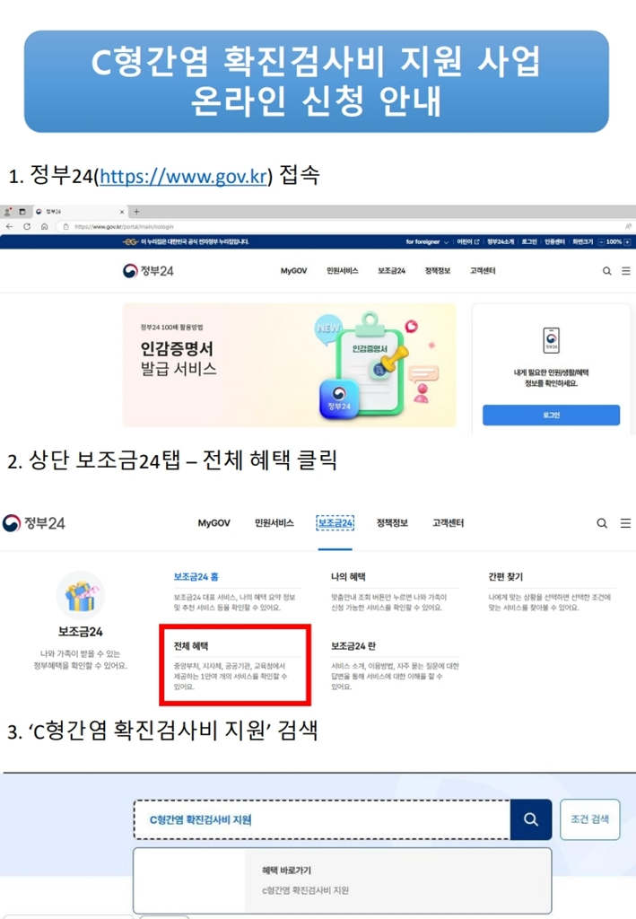636x919 pixels.
Task: Click the 혜택 바로가기 suggestion heading
Action: pos(286,871)
